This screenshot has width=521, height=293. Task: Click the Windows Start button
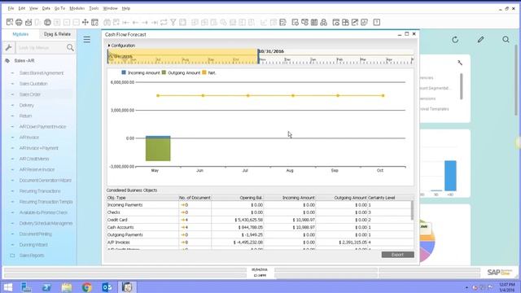[x=7, y=287]
